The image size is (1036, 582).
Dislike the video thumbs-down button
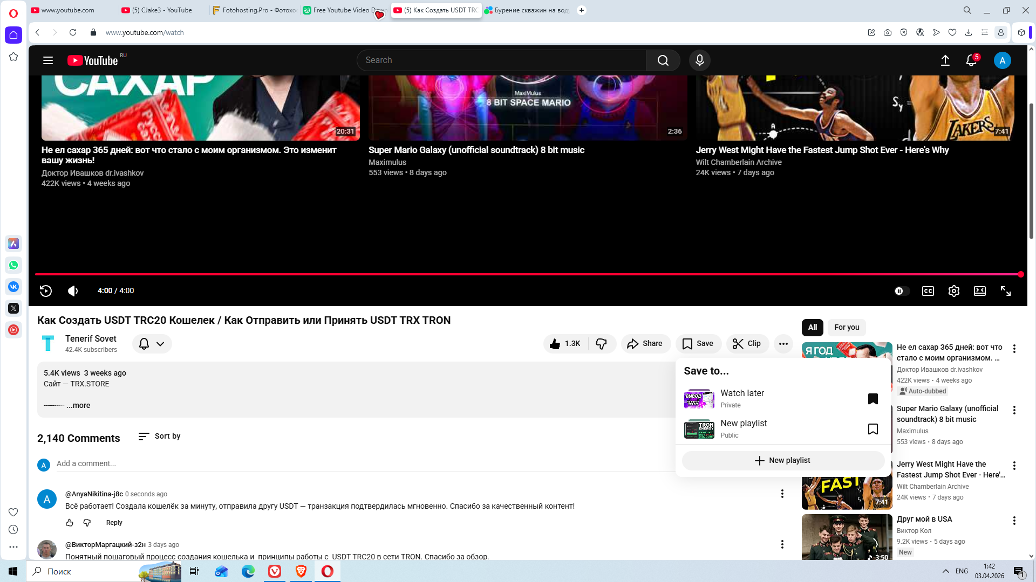[x=601, y=344]
